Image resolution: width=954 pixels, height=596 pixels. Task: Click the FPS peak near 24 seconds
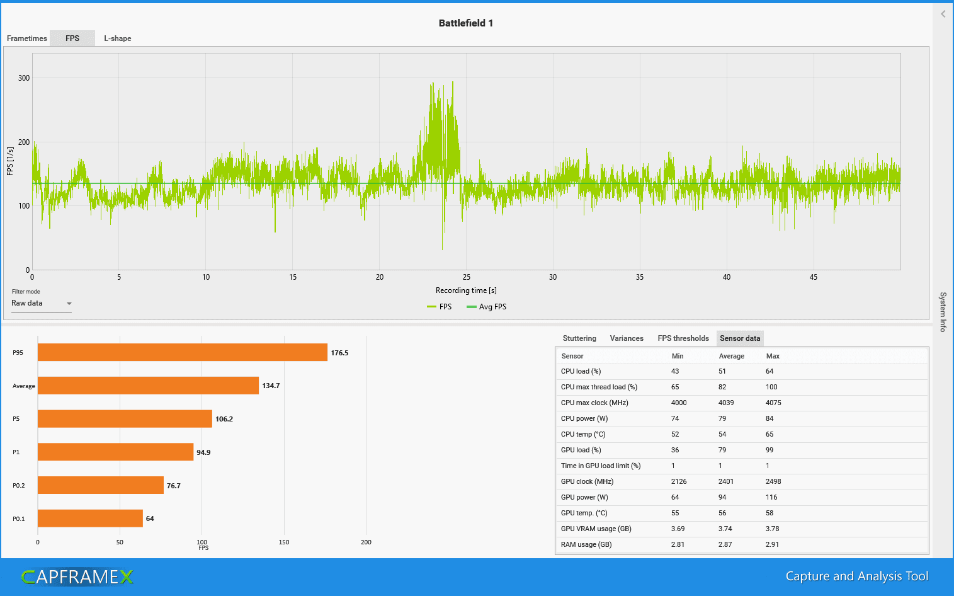coord(453,82)
